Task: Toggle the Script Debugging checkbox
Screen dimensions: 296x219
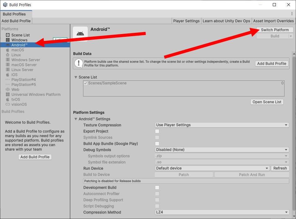Action: tap(157, 206)
